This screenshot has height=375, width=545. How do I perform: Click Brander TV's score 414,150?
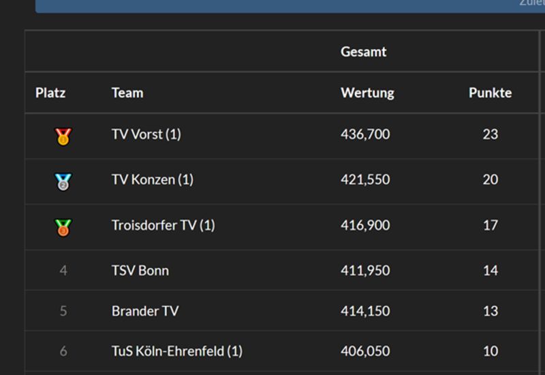[365, 311]
